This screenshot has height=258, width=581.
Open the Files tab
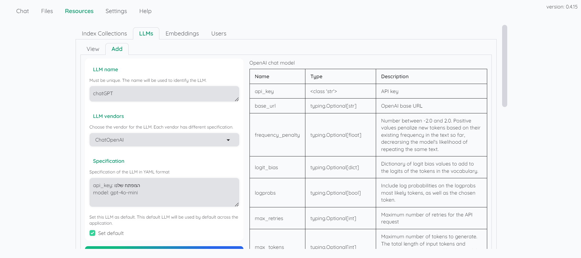(47, 11)
